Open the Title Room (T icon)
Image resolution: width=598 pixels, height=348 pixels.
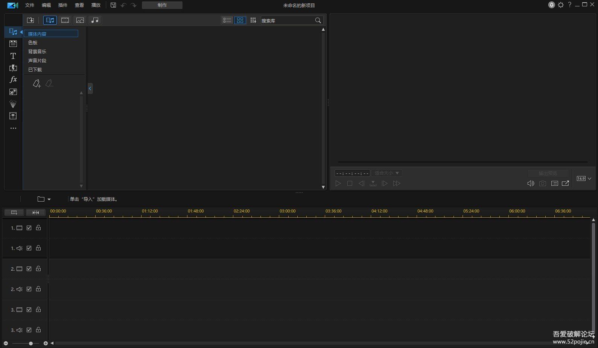click(x=13, y=56)
